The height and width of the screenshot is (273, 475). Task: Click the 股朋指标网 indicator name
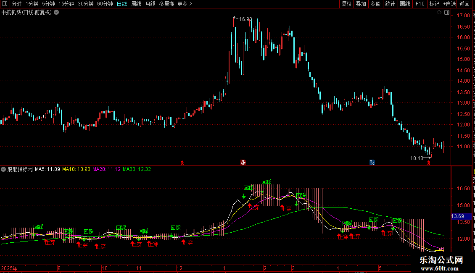pos(20,169)
